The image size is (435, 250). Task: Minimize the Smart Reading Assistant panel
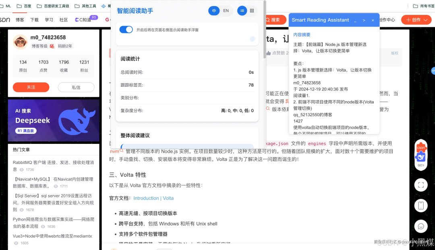(x=355, y=20)
